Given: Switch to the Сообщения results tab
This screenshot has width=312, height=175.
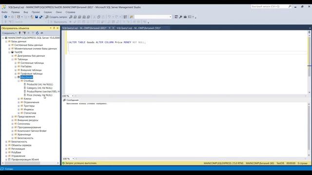Looking at the screenshot, I should point(71,100).
